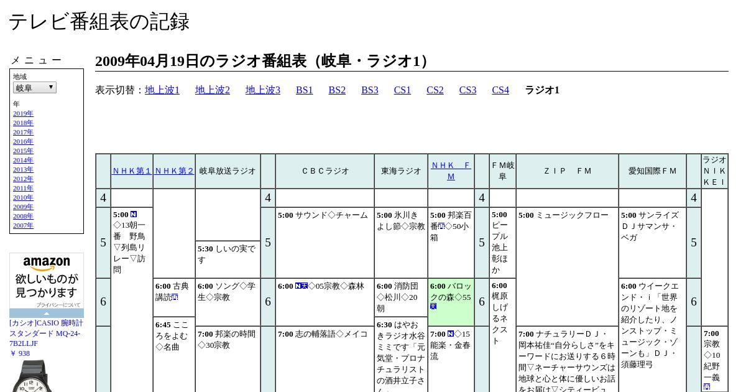Screen dimensions: 746x392
Task: Open the 2015年 year link
Action: (23, 151)
